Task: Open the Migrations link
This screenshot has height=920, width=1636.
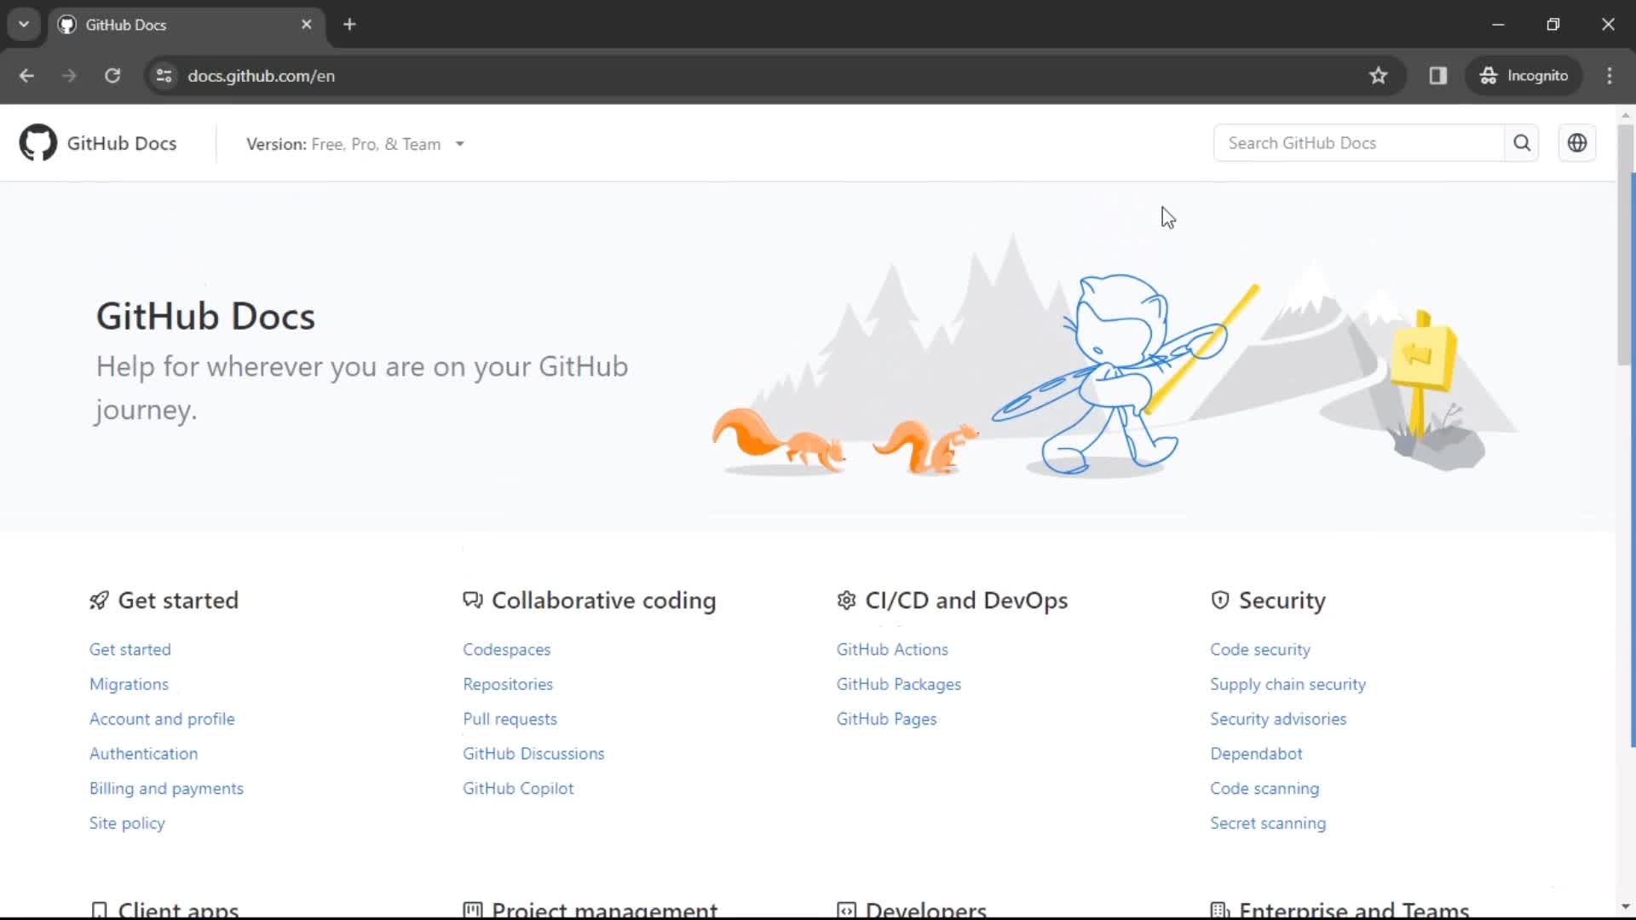Action: (x=129, y=684)
